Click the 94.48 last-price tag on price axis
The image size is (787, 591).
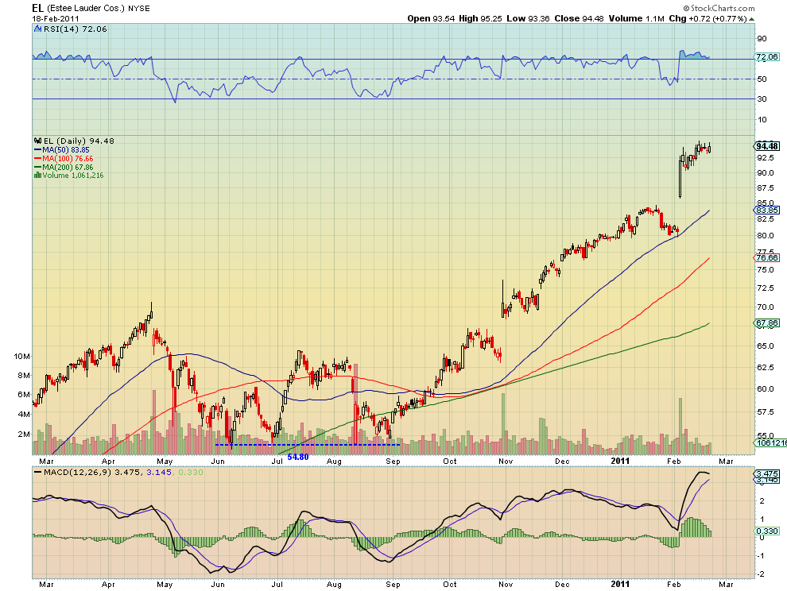(767, 146)
